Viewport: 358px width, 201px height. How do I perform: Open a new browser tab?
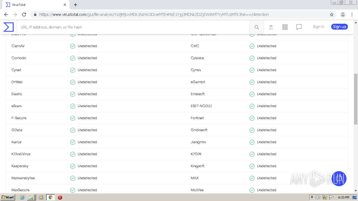(x=76, y=5)
